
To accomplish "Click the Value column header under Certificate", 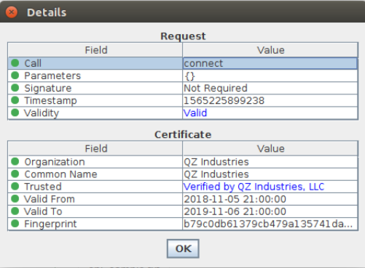I will 270,148.
